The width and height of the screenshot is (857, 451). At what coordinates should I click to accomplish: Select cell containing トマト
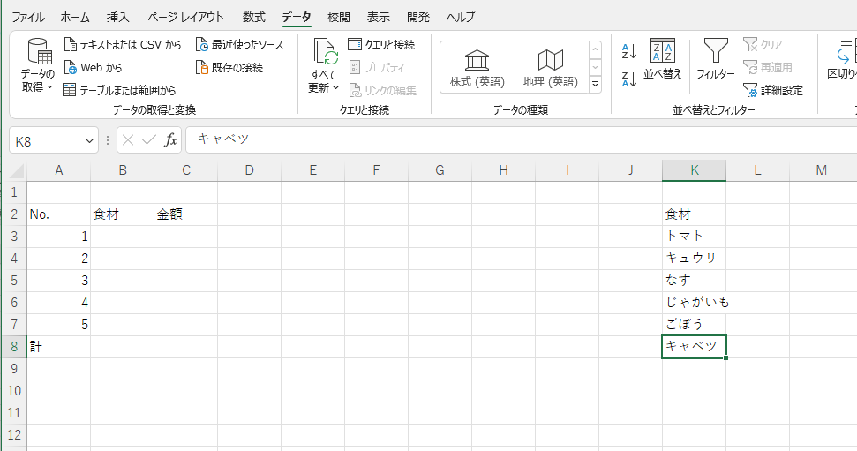(694, 237)
